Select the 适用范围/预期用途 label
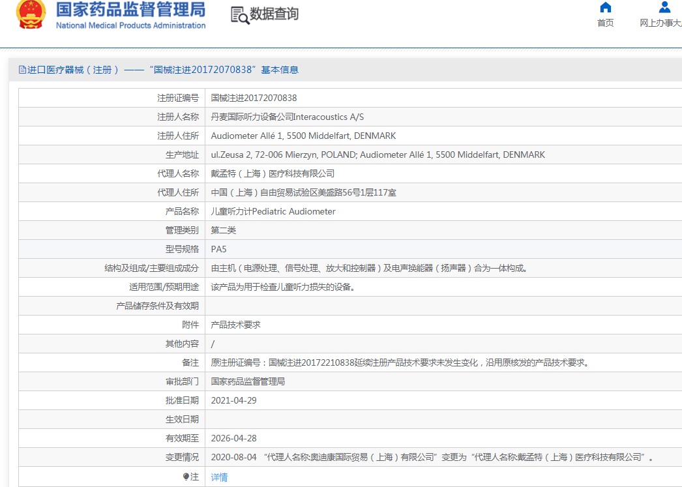This screenshot has height=487, width=682. 164,287
